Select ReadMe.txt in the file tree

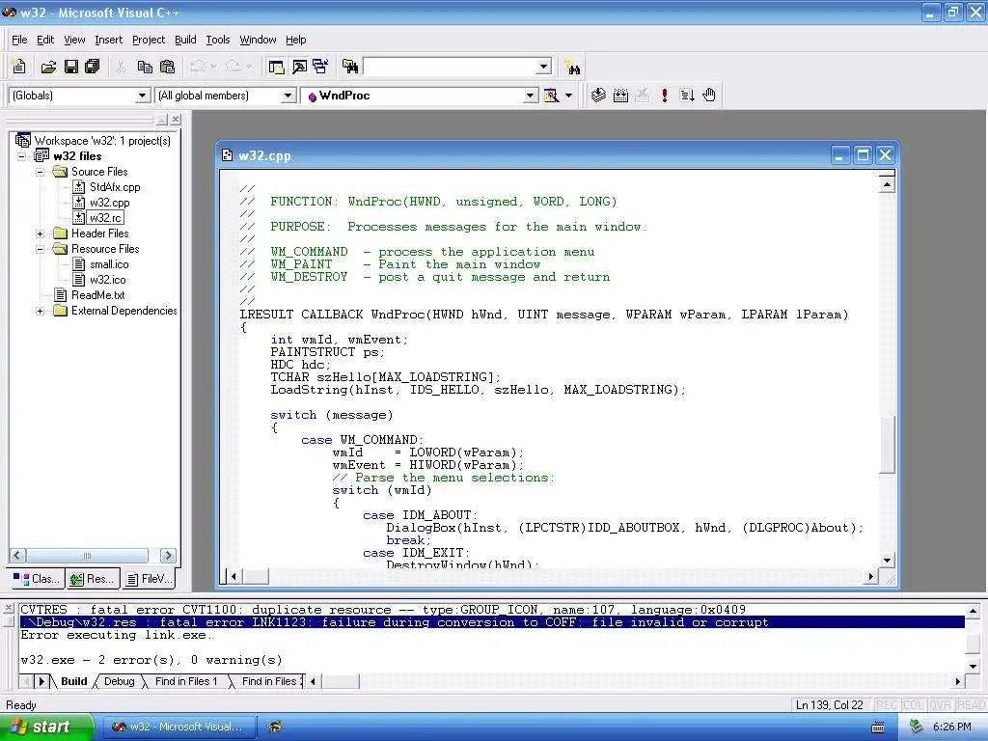click(x=97, y=295)
